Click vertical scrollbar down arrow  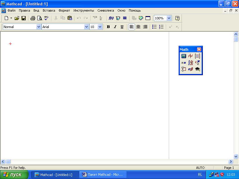coord(236,156)
